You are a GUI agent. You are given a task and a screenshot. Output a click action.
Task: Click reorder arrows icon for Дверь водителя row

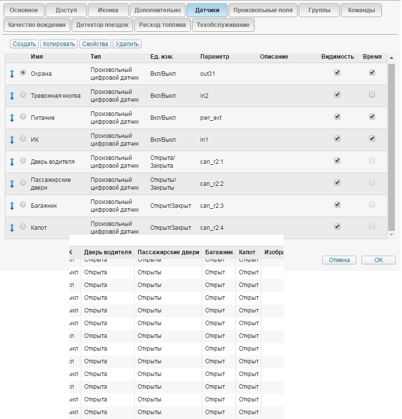pyautogui.click(x=12, y=162)
